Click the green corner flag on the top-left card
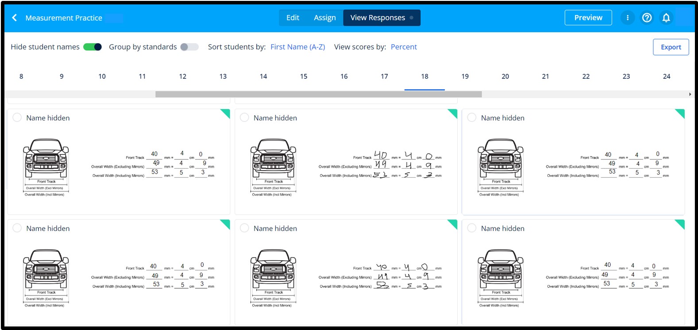This screenshot has height=330, width=698. click(x=226, y=113)
